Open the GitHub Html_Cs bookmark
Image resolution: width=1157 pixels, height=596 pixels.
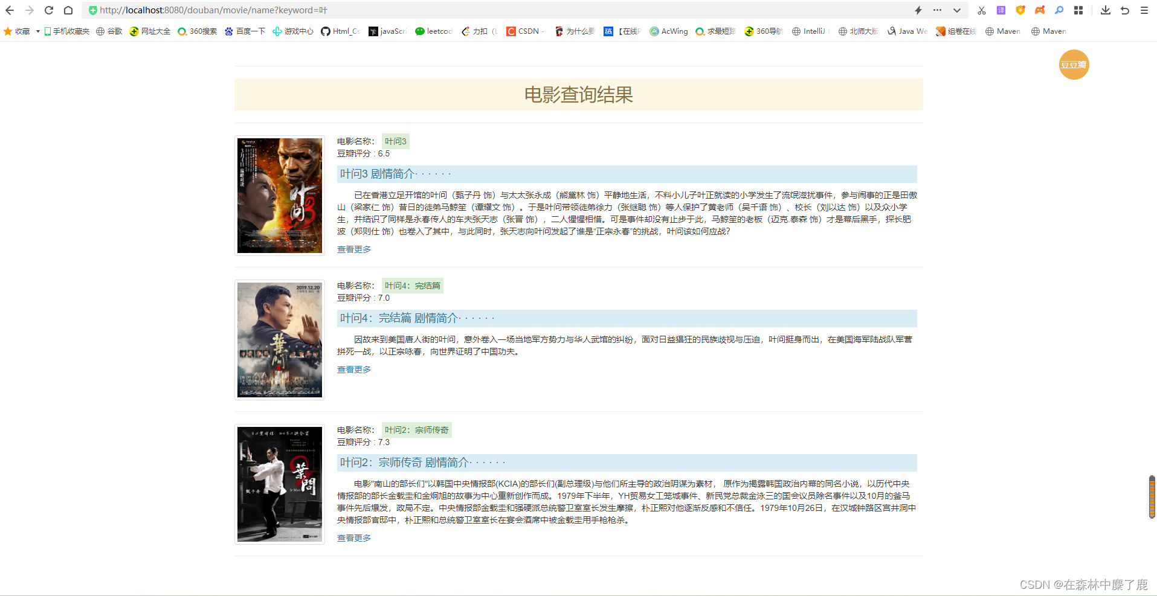[x=341, y=31]
